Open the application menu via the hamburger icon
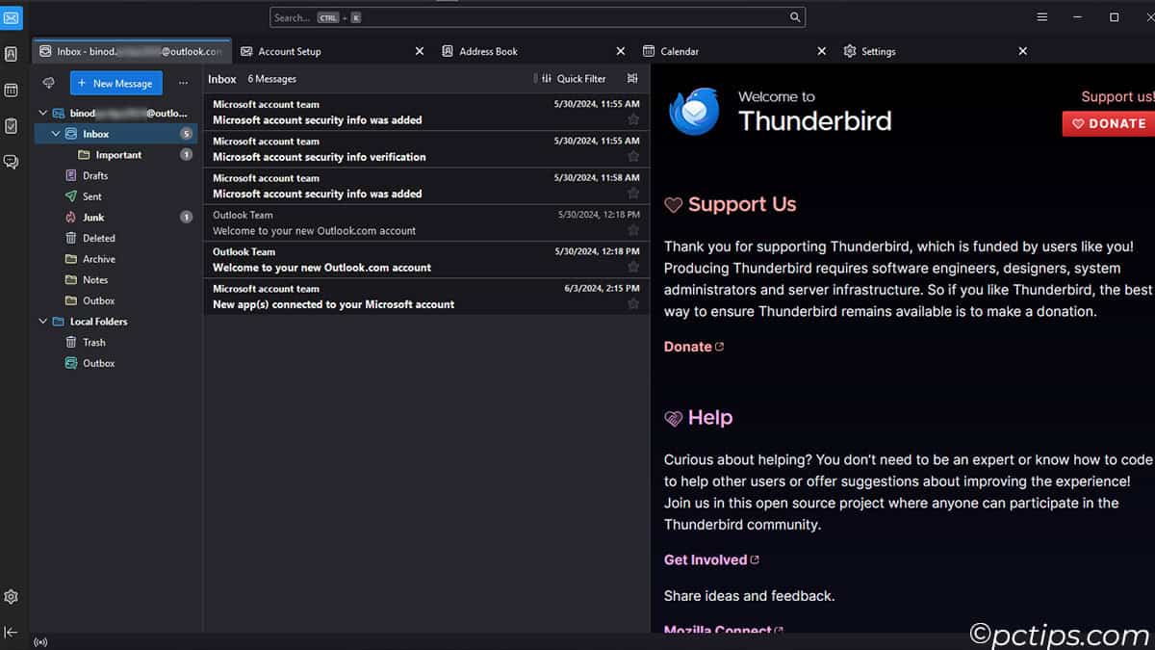Viewport: 1155px width, 650px height. click(x=1042, y=17)
